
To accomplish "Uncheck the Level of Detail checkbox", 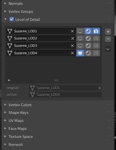I will point(12,19).
